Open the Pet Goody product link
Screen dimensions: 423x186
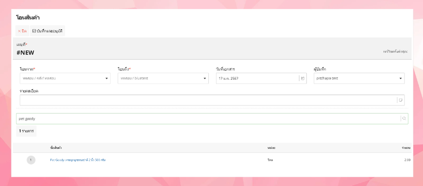point(78,160)
